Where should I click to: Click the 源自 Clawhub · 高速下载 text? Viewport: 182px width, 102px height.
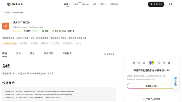[64, 31]
